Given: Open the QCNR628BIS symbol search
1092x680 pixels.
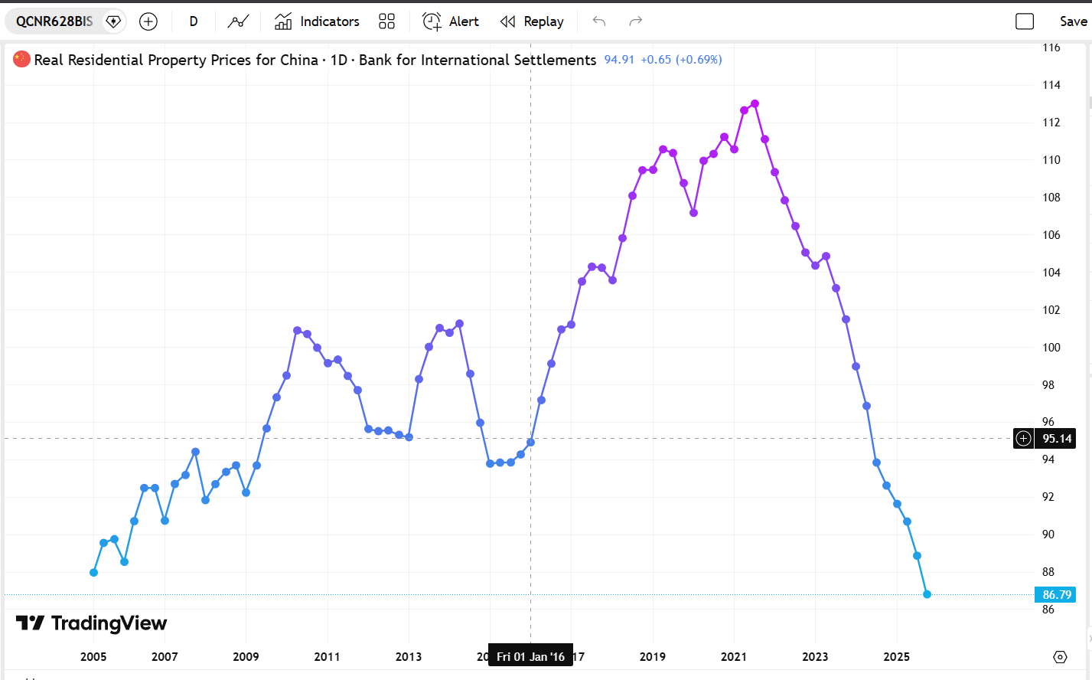Looking at the screenshot, I should (54, 21).
